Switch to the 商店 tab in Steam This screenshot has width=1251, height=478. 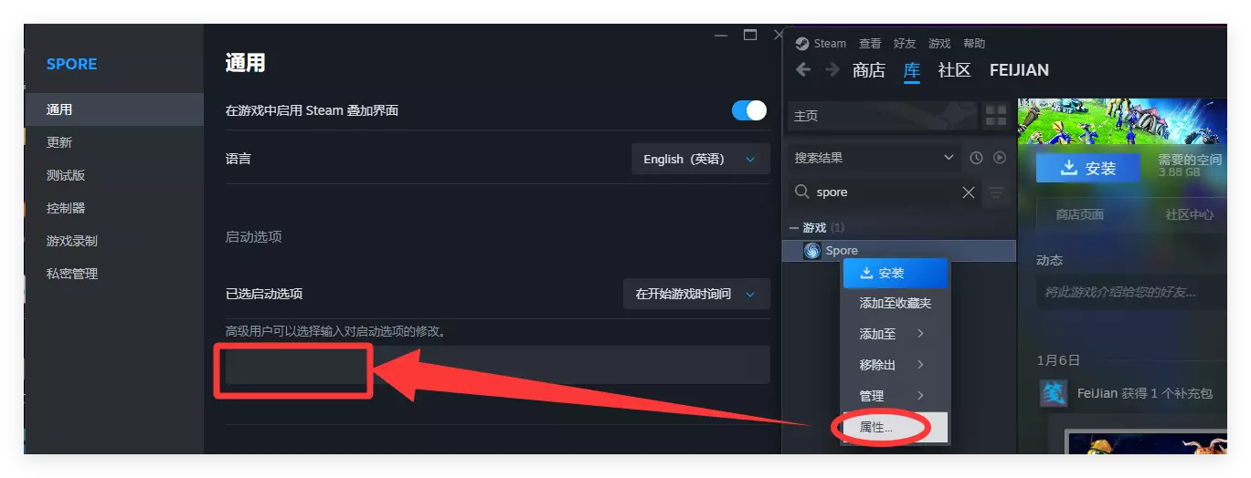point(868,70)
